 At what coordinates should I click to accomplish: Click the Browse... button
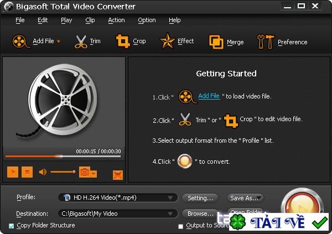point(200,214)
